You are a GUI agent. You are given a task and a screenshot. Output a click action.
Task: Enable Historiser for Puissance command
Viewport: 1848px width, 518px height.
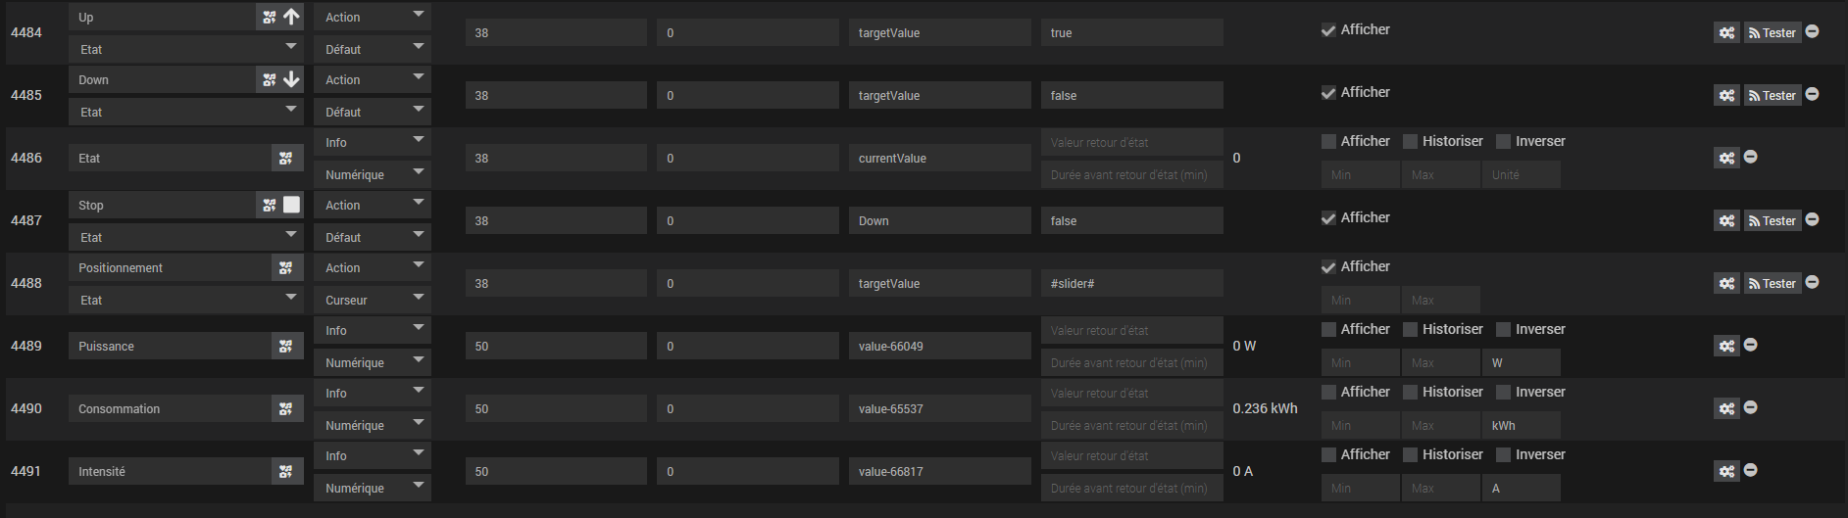tap(1411, 330)
